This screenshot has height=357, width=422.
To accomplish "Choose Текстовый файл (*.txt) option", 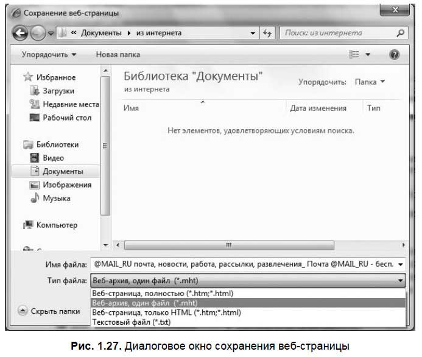I will point(130,322).
